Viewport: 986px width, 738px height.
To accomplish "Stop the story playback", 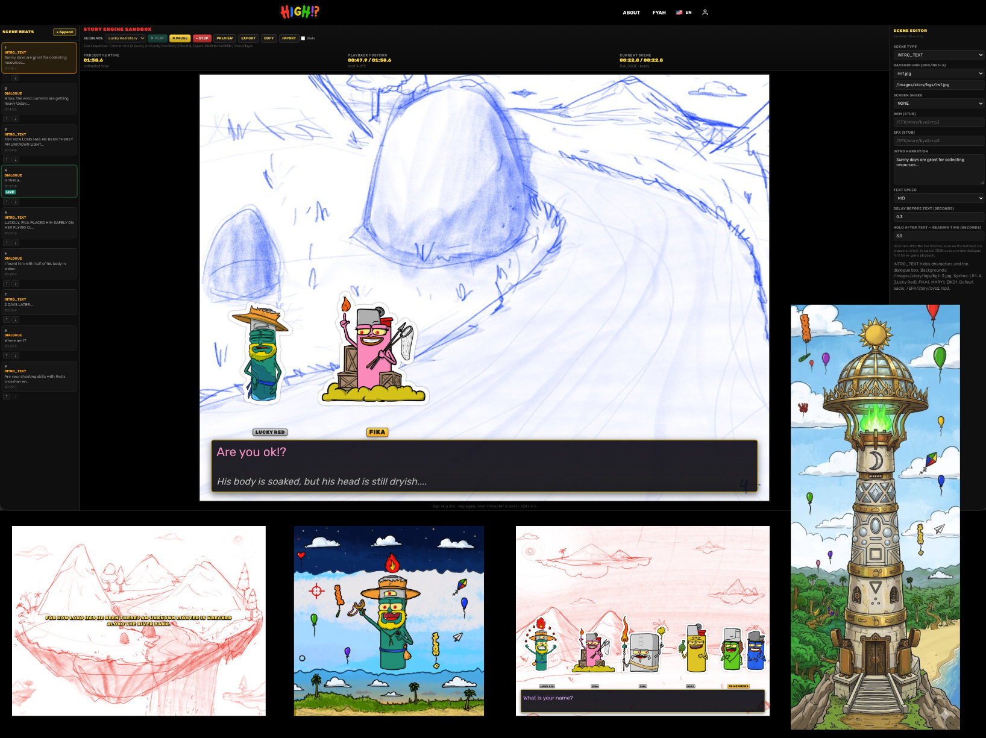I will pyautogui.click(x=202, y=38).
